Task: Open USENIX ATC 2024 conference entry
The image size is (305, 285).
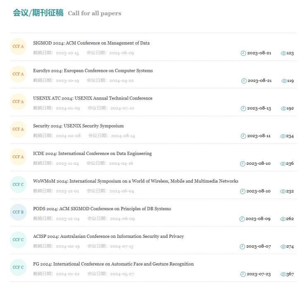Action: (93, 98)
